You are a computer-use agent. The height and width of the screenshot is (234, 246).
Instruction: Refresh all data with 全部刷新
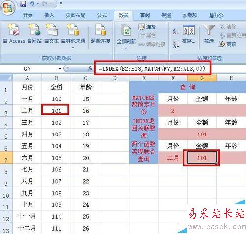tap(126, 34)
